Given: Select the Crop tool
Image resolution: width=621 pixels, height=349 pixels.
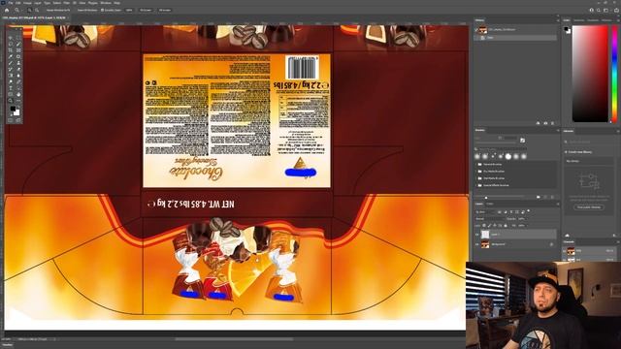Looking at the screenshot, I should pos(11,50).
